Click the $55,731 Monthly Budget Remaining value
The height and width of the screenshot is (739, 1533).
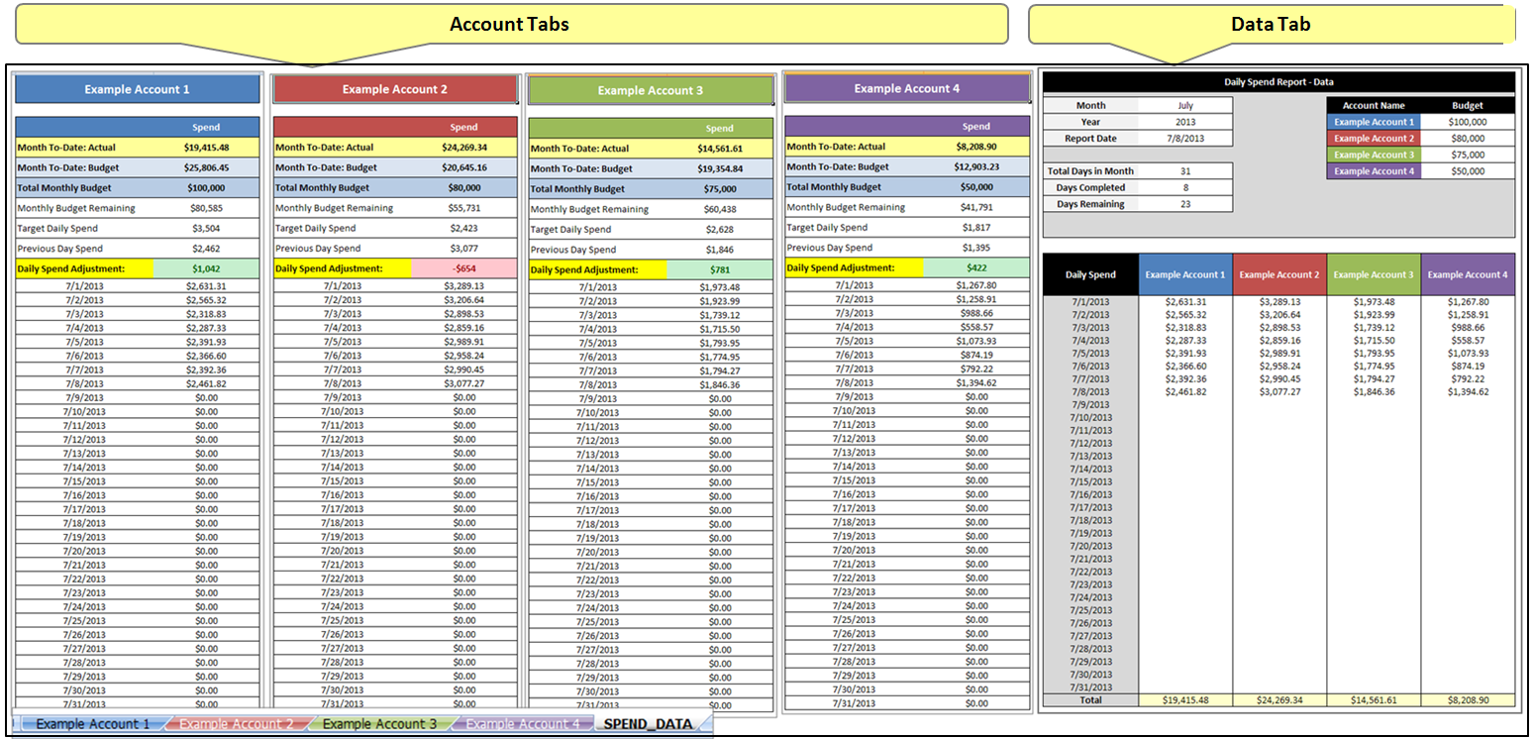463,208
